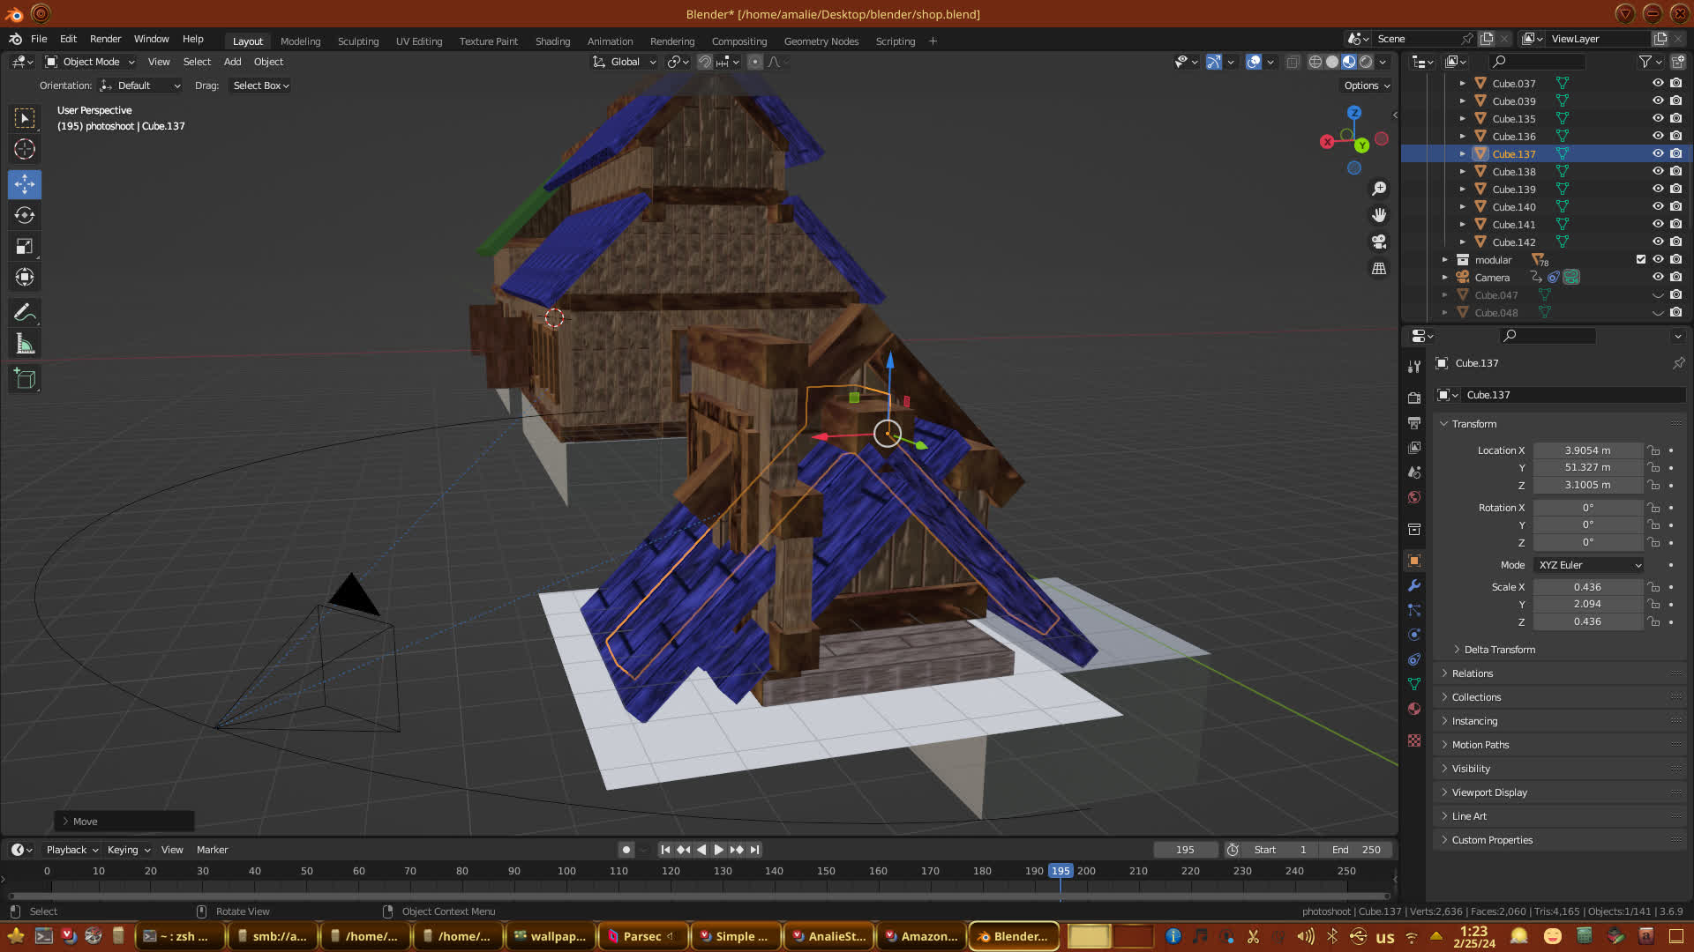Expand the Viewport Display panel
The width and height of the screenshot is (1694, 952).
[1489, 792]
